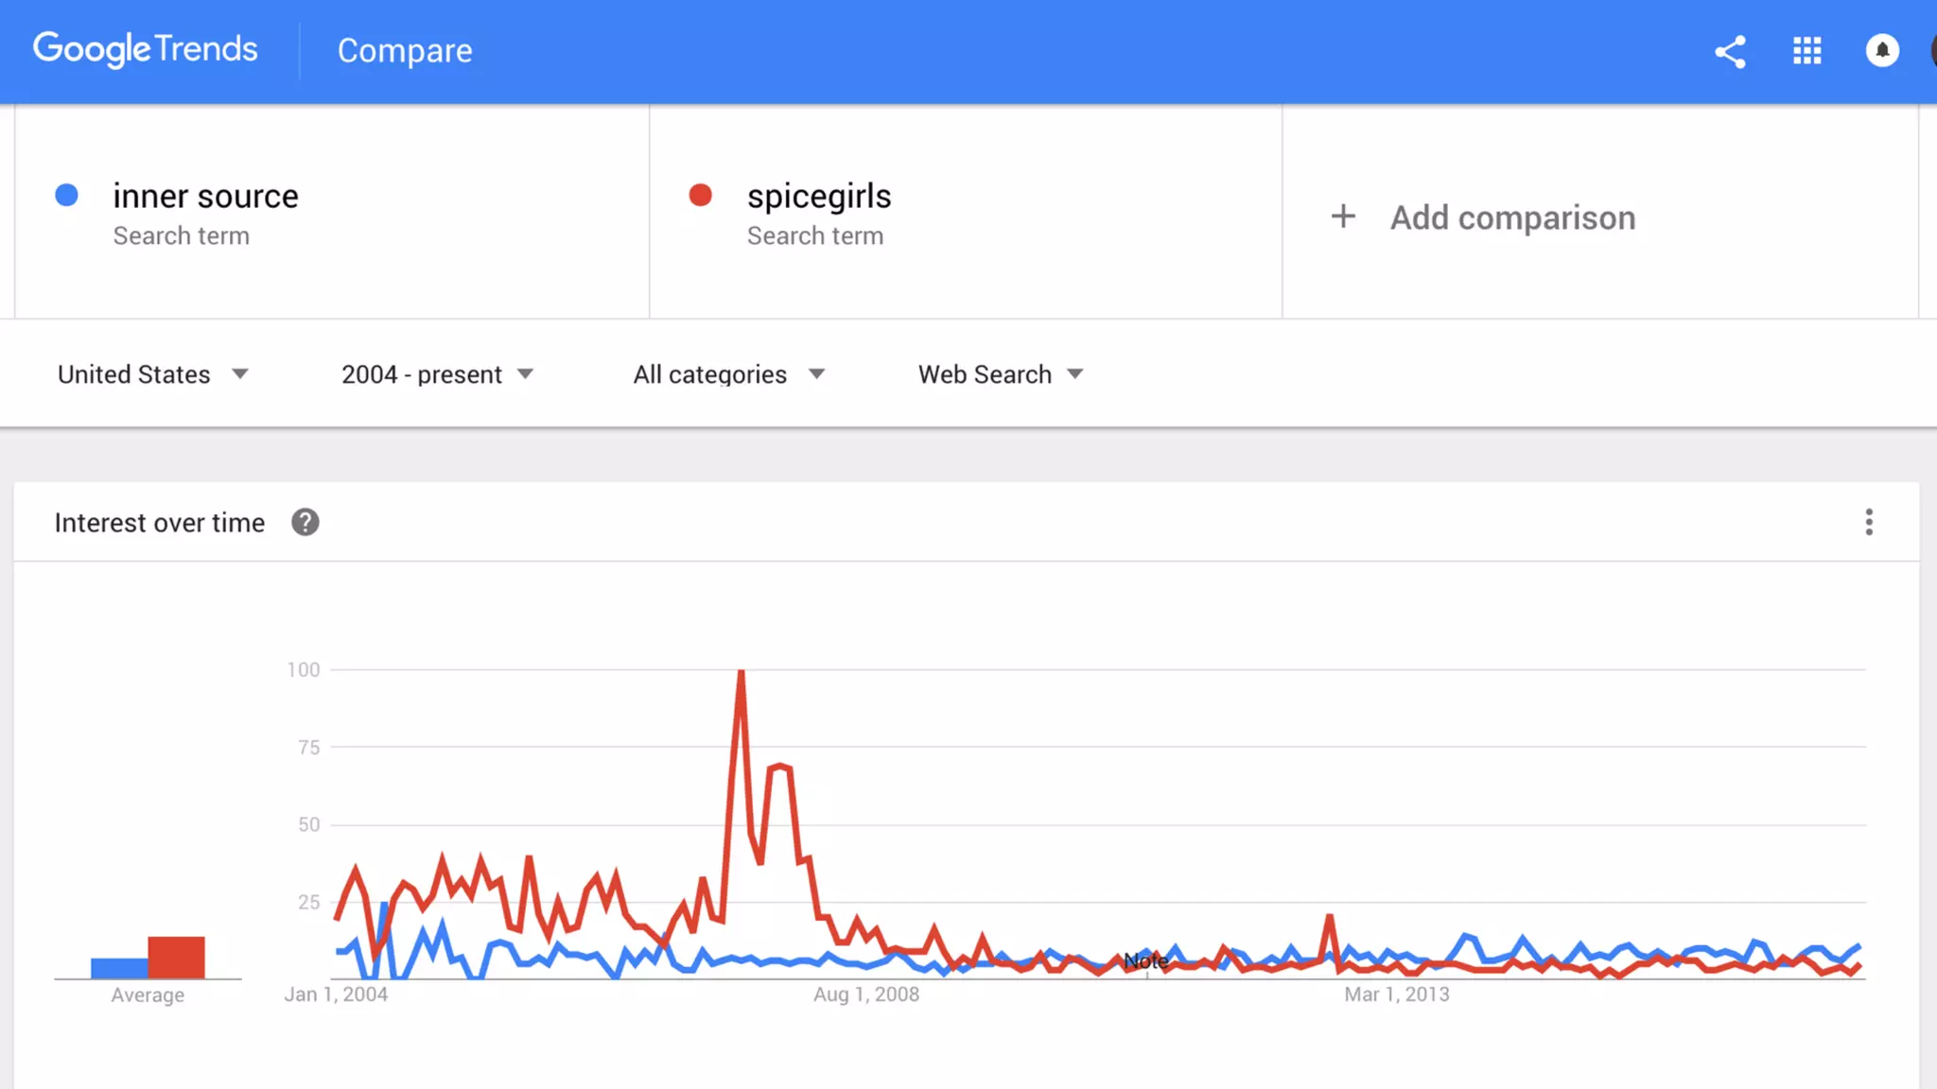
Task: Click the Note marker on the chart
Action: (x=1145, y=961)
